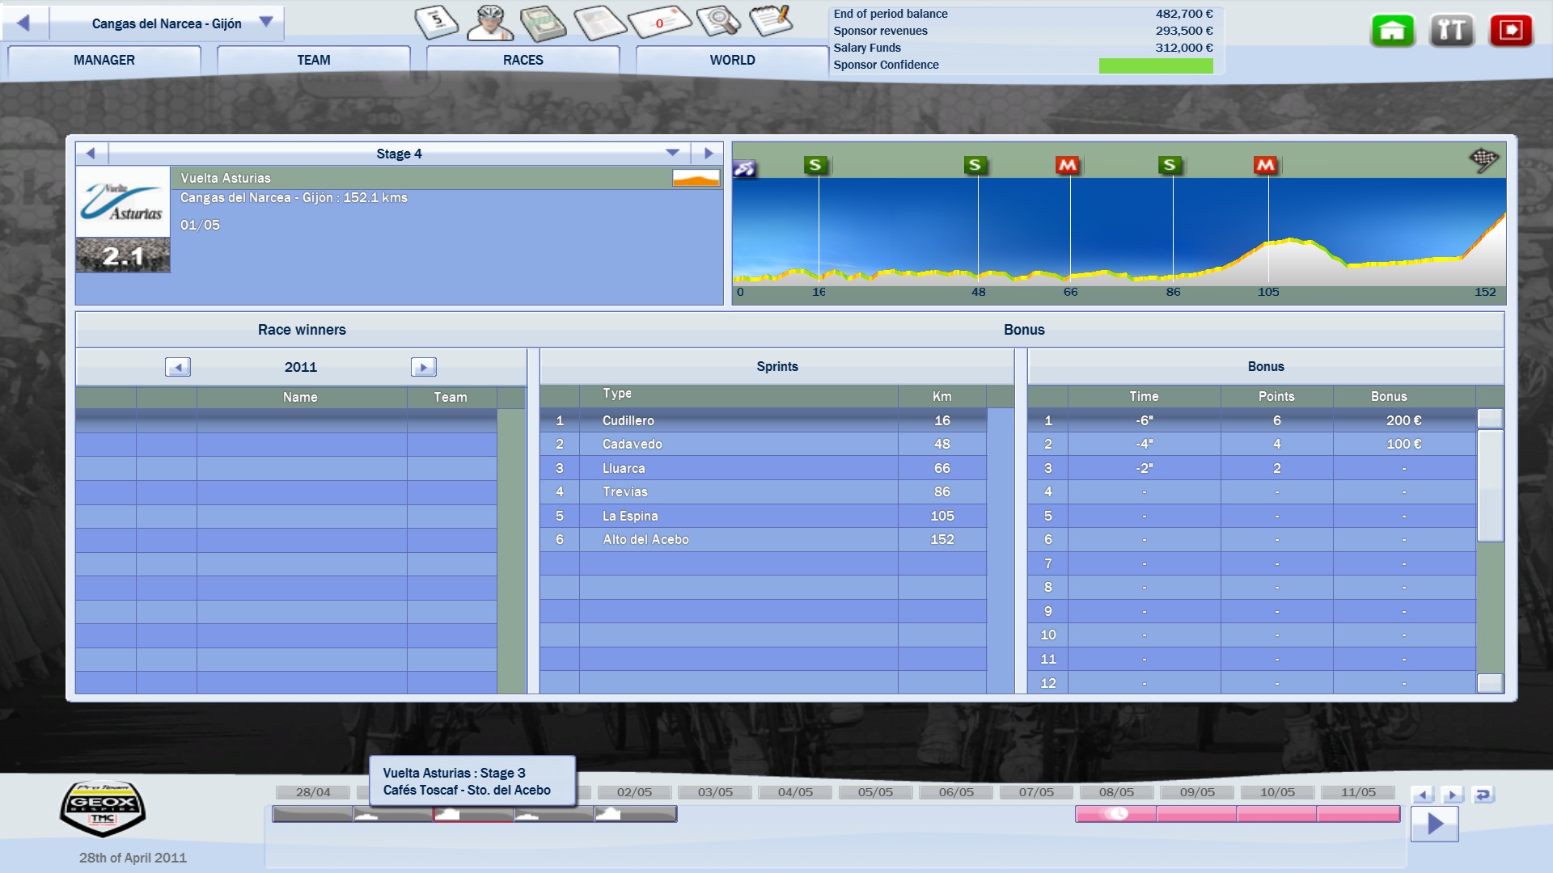Click the 08/05 pink race timeline marker
Viewport: 1553px width, 873px height.
coord(1116,814)
